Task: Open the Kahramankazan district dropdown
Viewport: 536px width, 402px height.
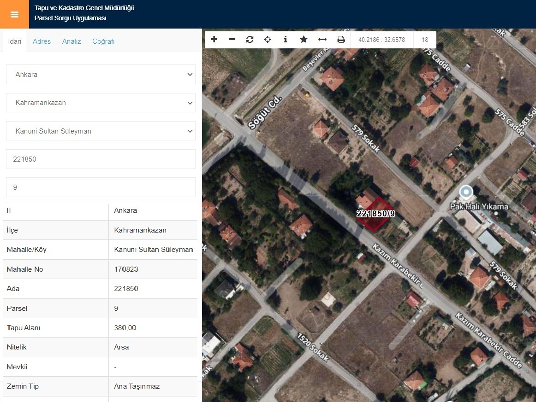Action: coord(101,103)
